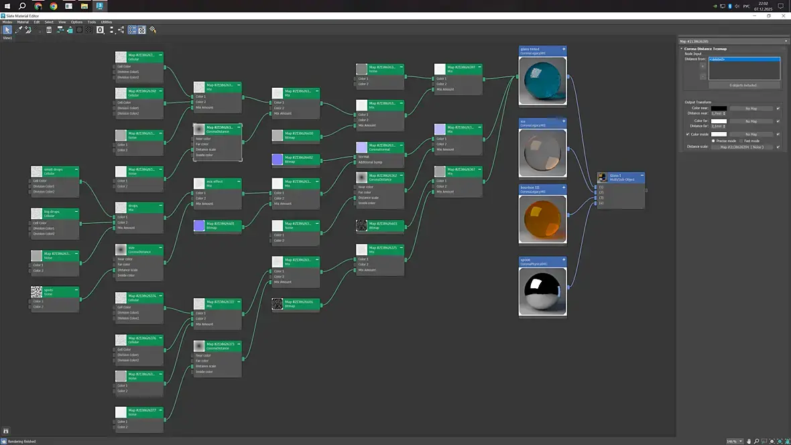Click the Distance scale map Noise button
This screenshot has width=791, height=445.
[x=741, y=147]
